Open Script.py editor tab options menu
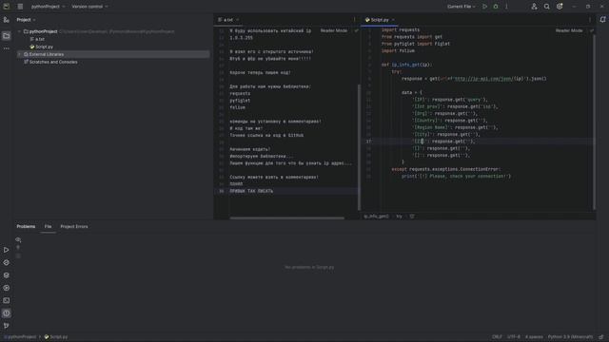 point(590,20)
